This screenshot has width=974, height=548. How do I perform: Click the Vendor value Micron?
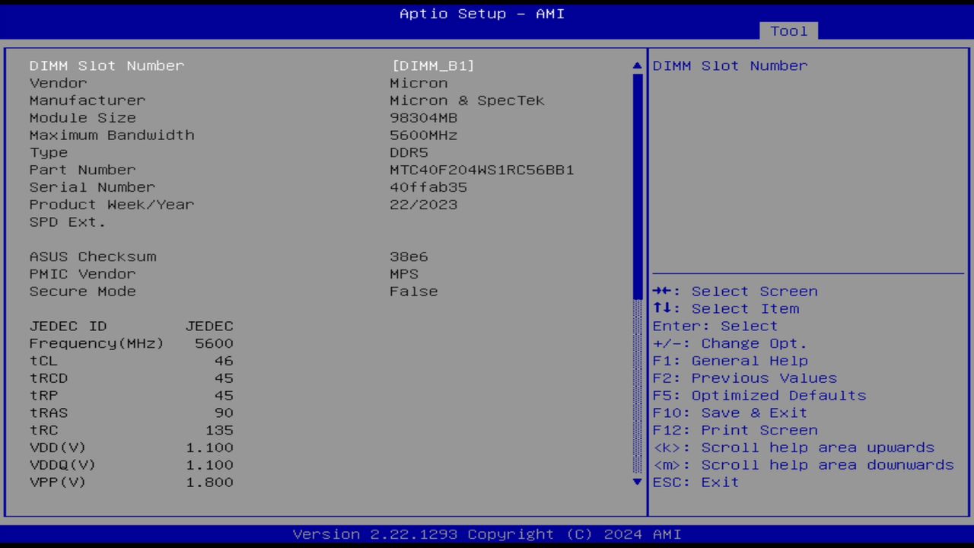point(419,83)
